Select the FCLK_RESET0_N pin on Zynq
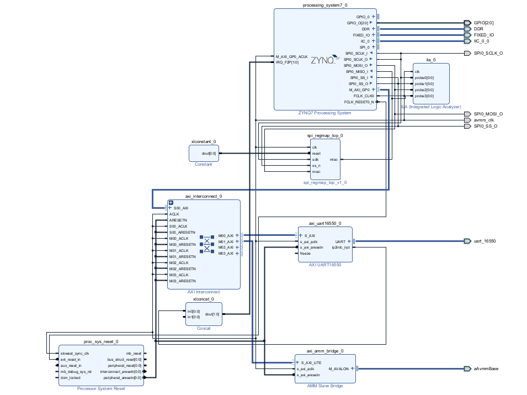527x395 pixels. click(359, 102)
